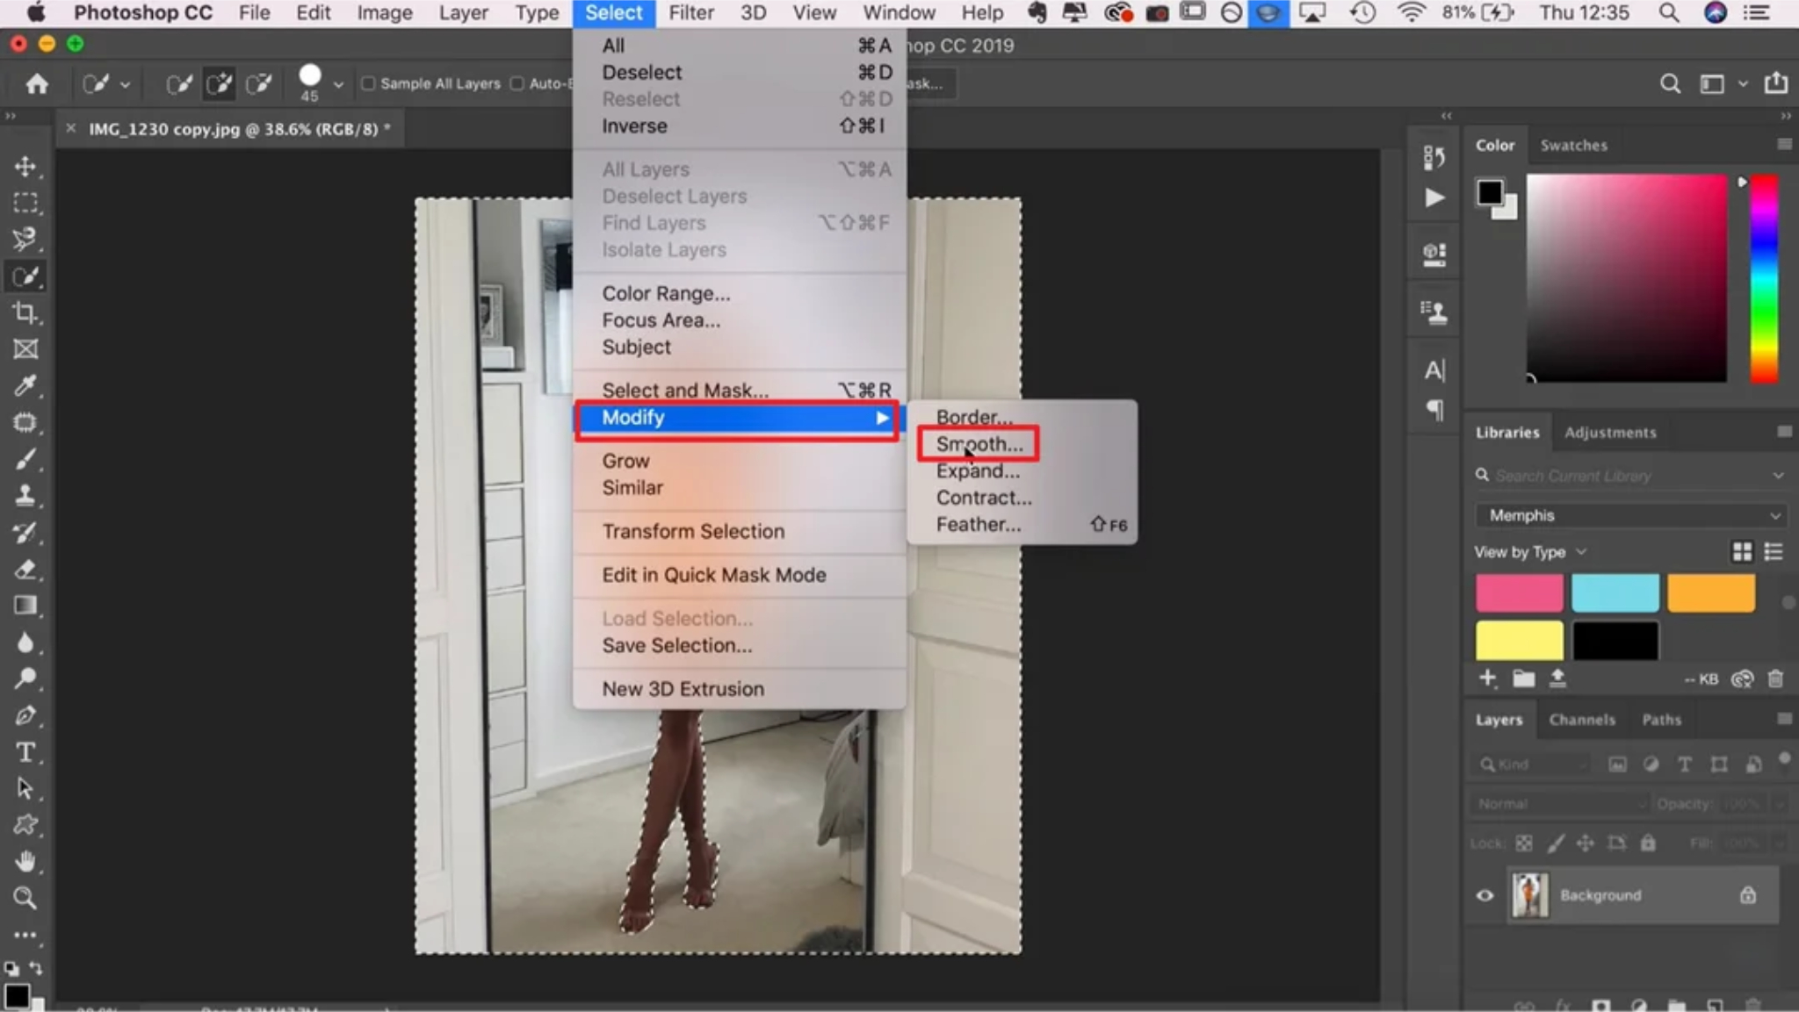This screenshot has width=1799, height=1012.
Task: Select the Crop tool
Action: coord(25,312)
